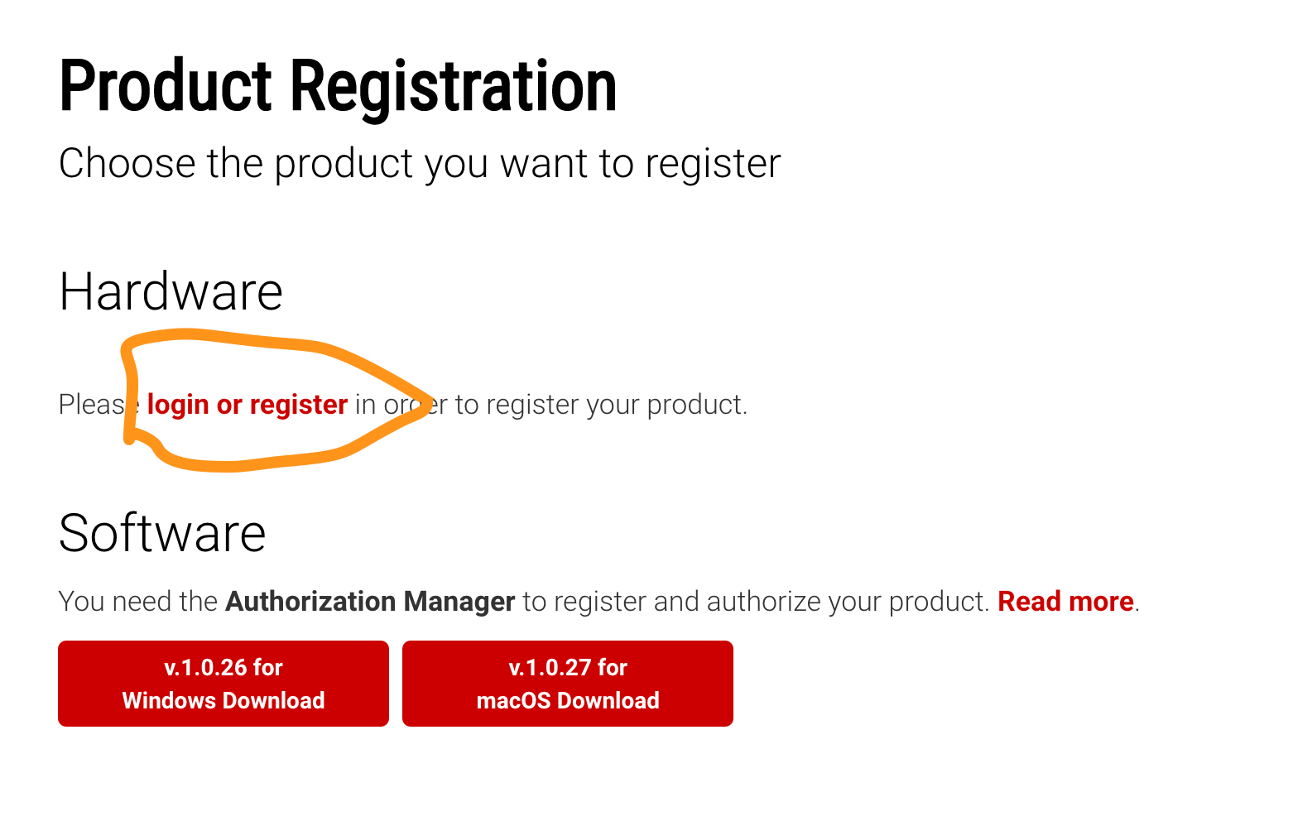Screen dimensions: 1293x821
Task: Select the Hardware section heading
Action: [171, 291]
